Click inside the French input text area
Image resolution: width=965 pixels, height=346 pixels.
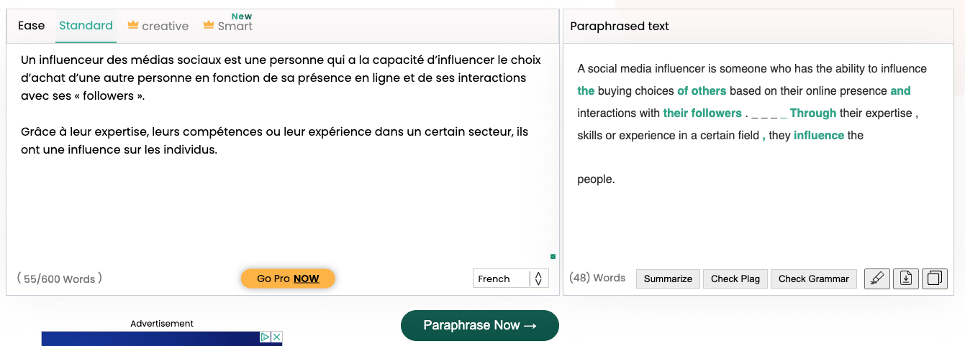[282, 154]
